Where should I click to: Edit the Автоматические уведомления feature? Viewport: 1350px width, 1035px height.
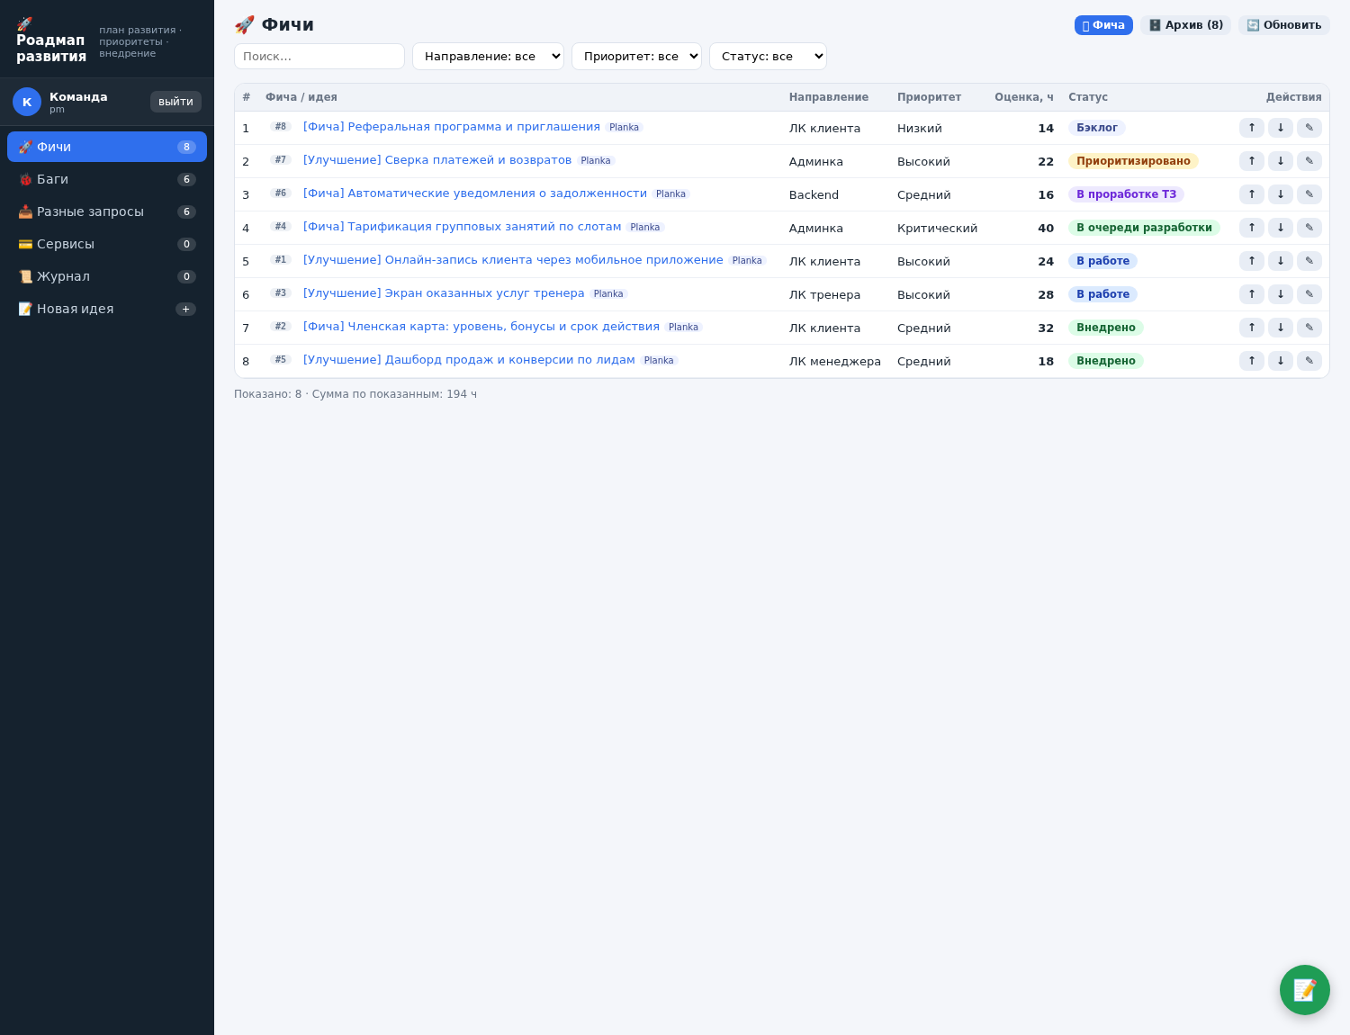click(1309, 194)
